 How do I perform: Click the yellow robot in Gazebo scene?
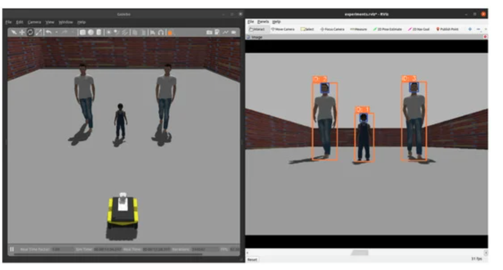(122, 212)
